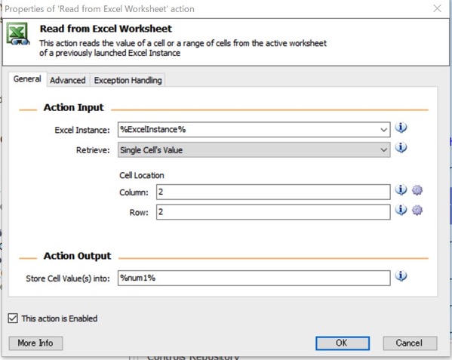Select the General tab
This screenshot has height=360, width=452.
[27, 79]
